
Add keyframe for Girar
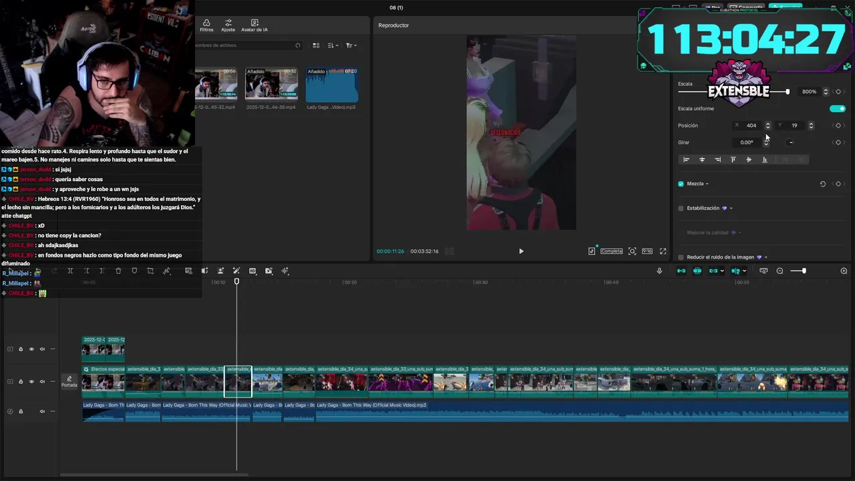point(838,142)
